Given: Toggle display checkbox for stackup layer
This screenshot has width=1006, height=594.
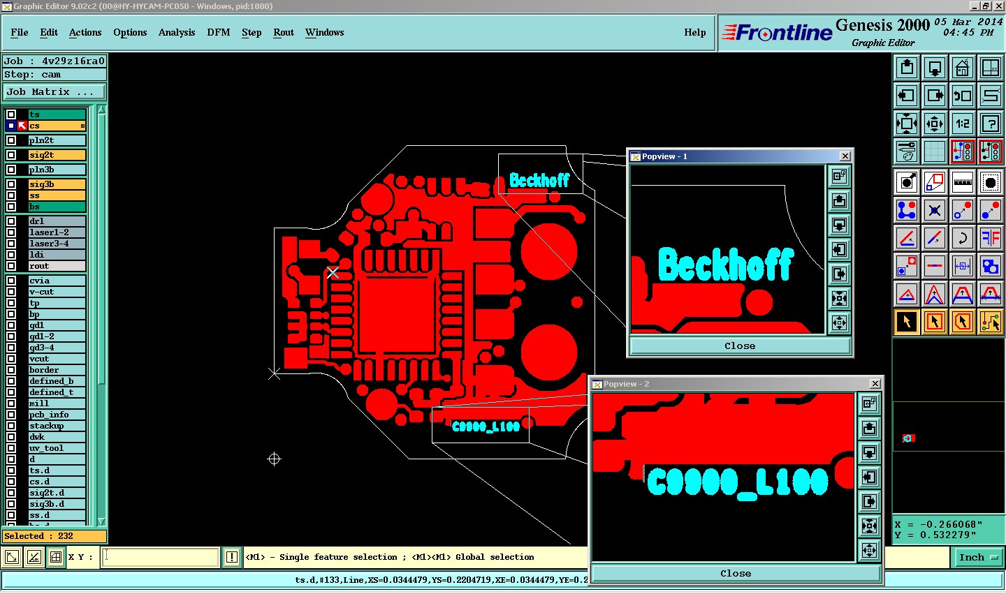Looking at the screenshot, I should coord(11,426).
